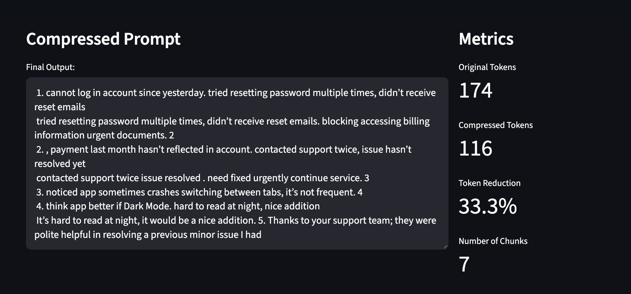Viewport: 631px width, 294px height.
Task: Place cursor on 'polite helpful in resolving' line
Action: (148, 235)
